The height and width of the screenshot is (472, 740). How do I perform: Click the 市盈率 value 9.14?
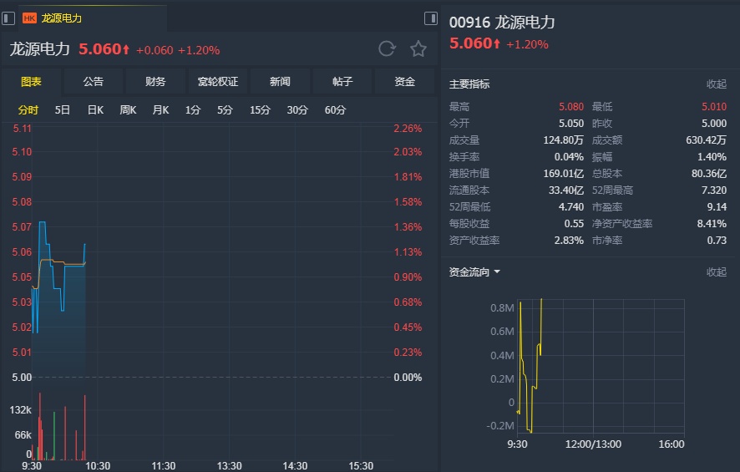coord(717,206)
